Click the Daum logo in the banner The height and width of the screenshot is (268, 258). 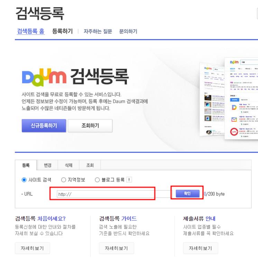(44, 77)
